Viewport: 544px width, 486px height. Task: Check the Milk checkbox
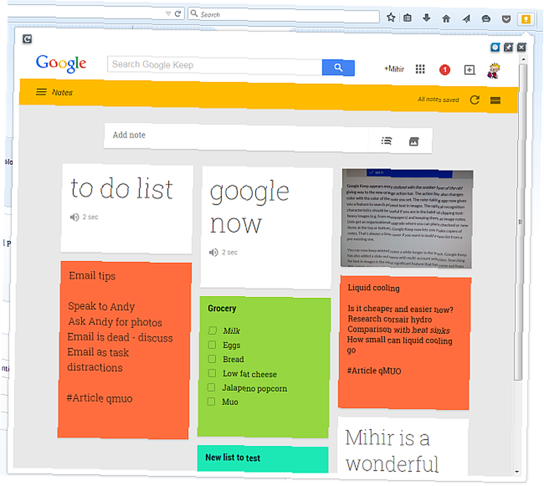click(212, 330)
